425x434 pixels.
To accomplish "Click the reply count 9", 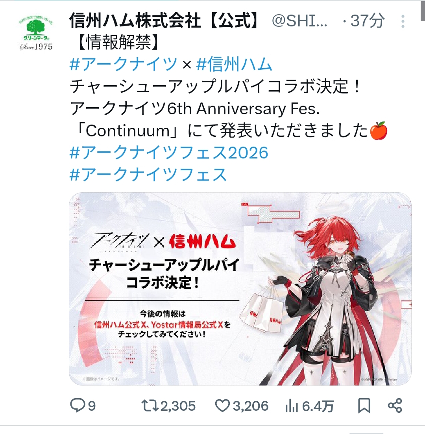I will tap(92, 406).
